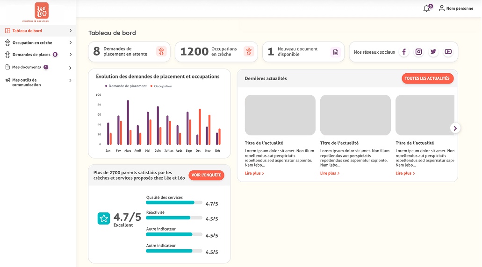The width and height of the screenshot is (482, 267).
Task: Open the Nom personne user profile
Action: coord(456,8)
